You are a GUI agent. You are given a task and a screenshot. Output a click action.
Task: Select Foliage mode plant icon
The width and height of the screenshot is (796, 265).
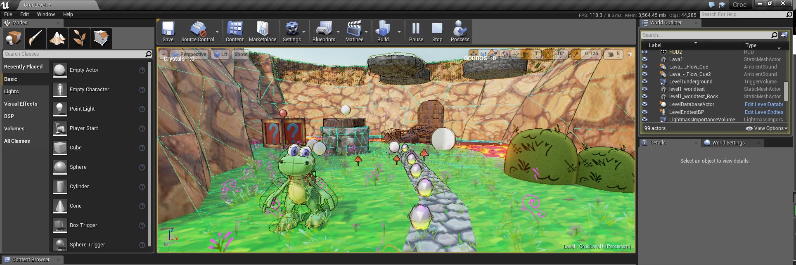click(x=79, y=38)
